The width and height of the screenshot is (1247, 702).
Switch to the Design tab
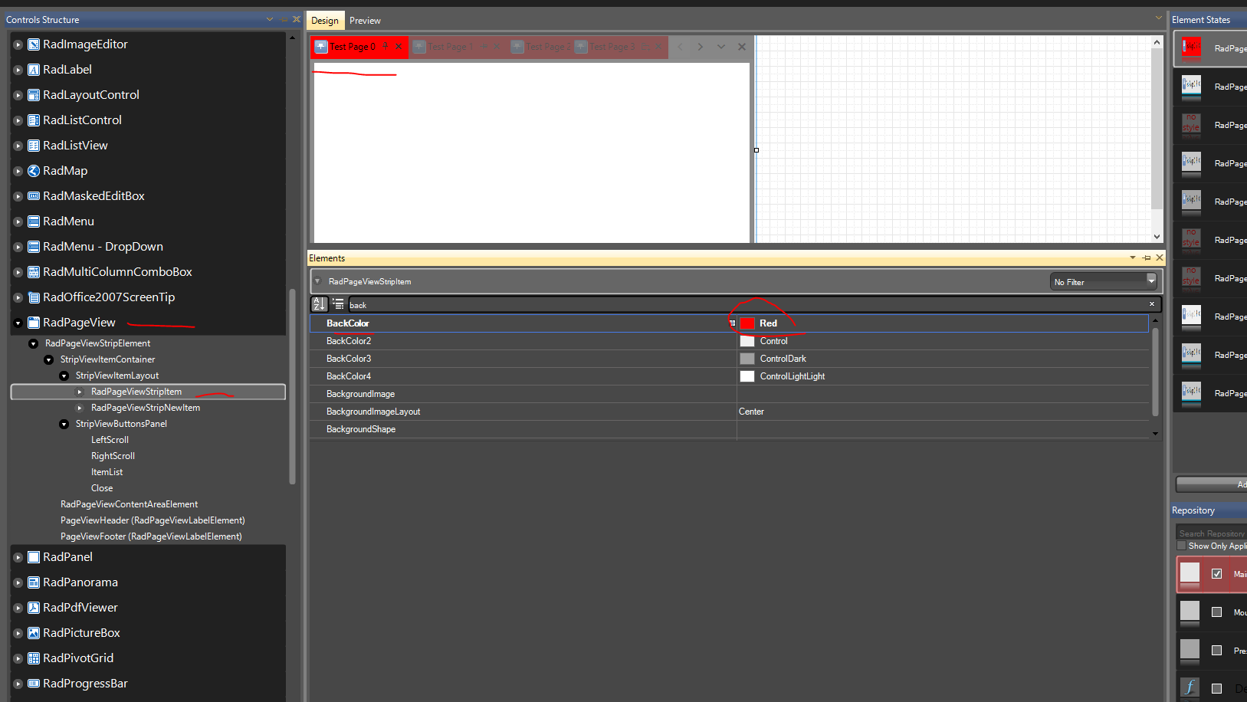(x=325, y=21)
